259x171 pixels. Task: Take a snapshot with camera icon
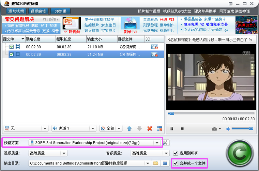(214, 129)
